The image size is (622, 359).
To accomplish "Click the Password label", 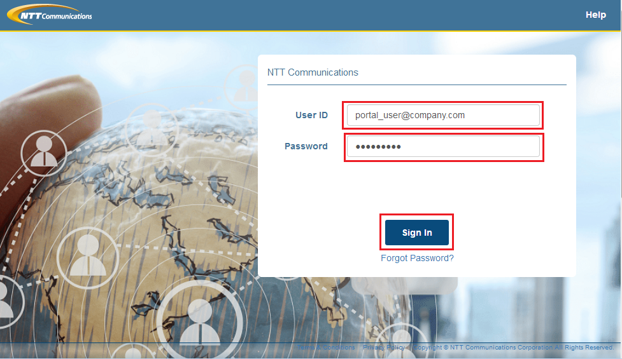I will [x=306, y=146].
